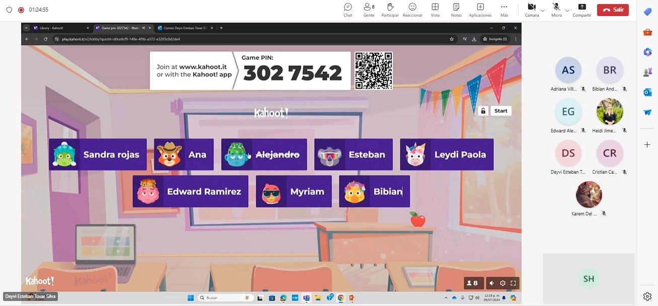Kick the player Alejandro
This screenshot has width=658, height=306.
pos(264,155)
